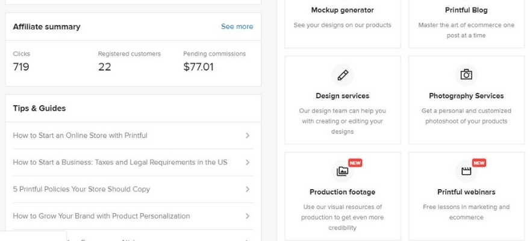Open the Mockup generator card title
530x241 pixels.
[x=343, y=10]
